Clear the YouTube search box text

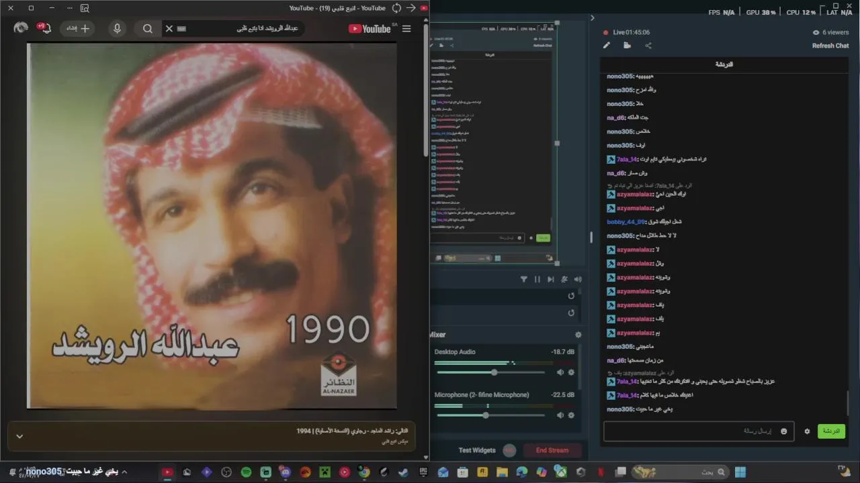pos(169,29)
